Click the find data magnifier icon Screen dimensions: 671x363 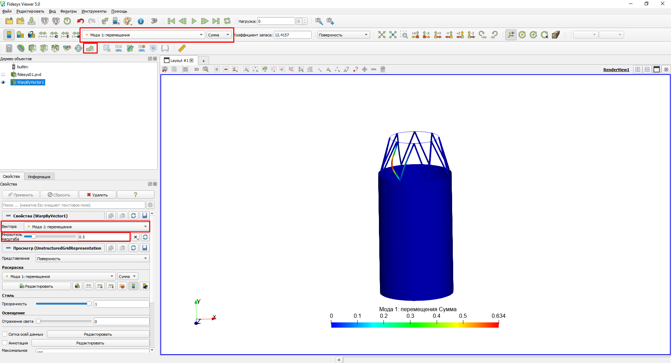coord(319,21)
